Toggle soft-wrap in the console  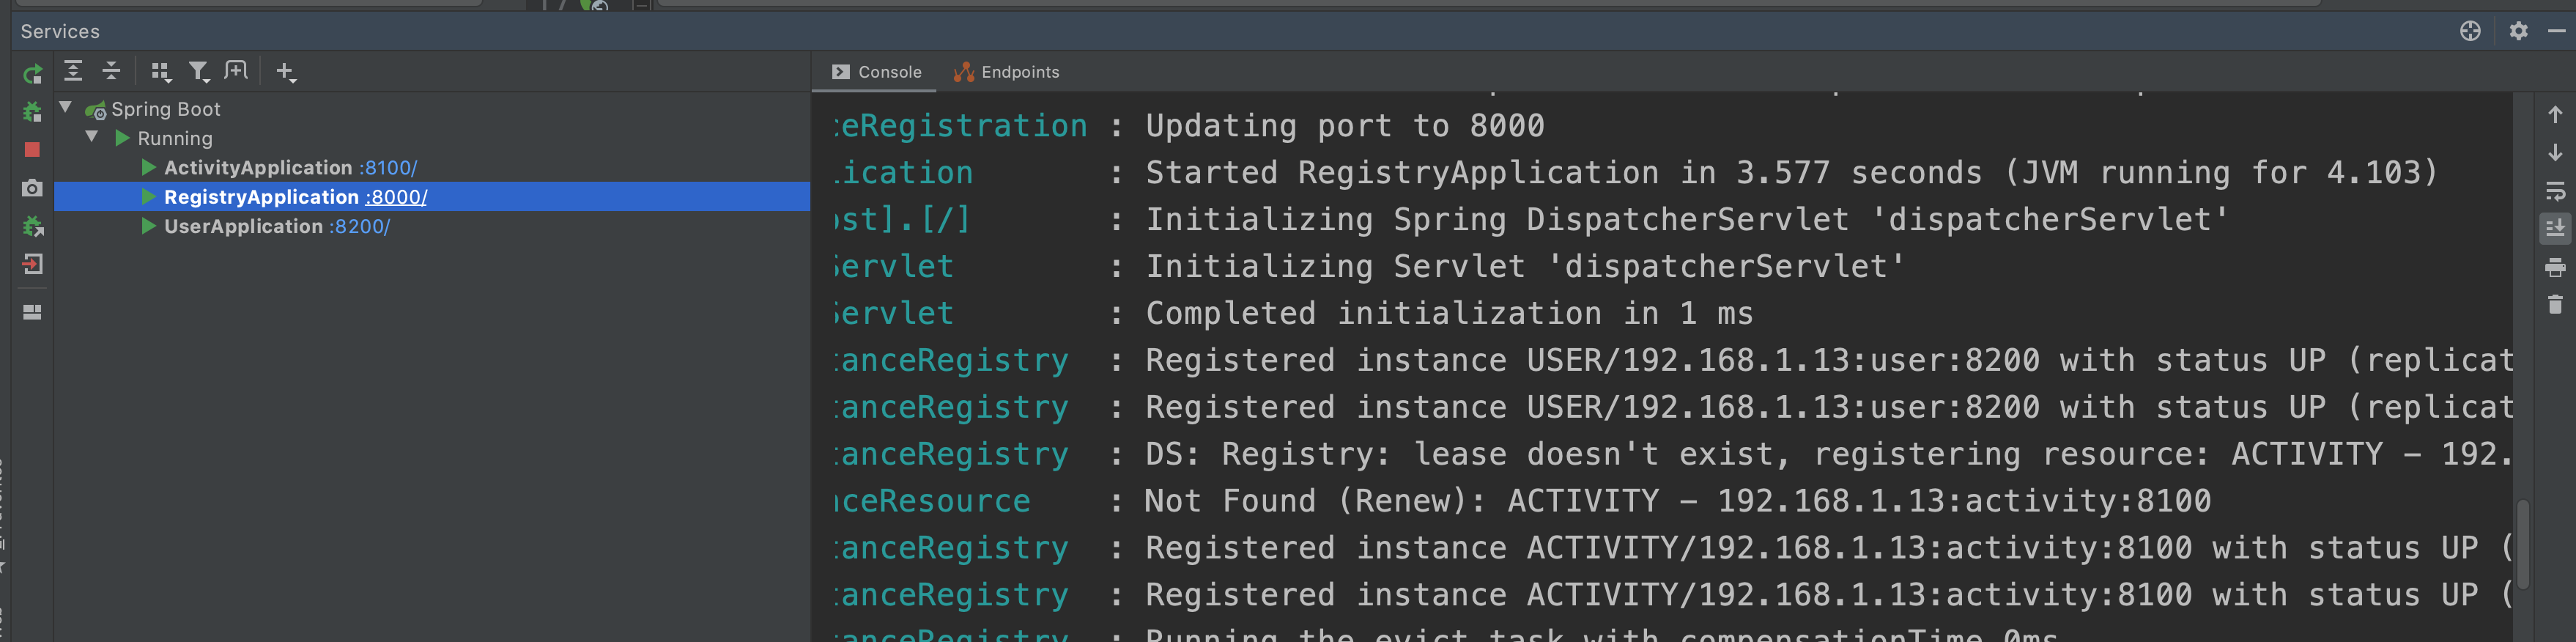pos(2555,191)
